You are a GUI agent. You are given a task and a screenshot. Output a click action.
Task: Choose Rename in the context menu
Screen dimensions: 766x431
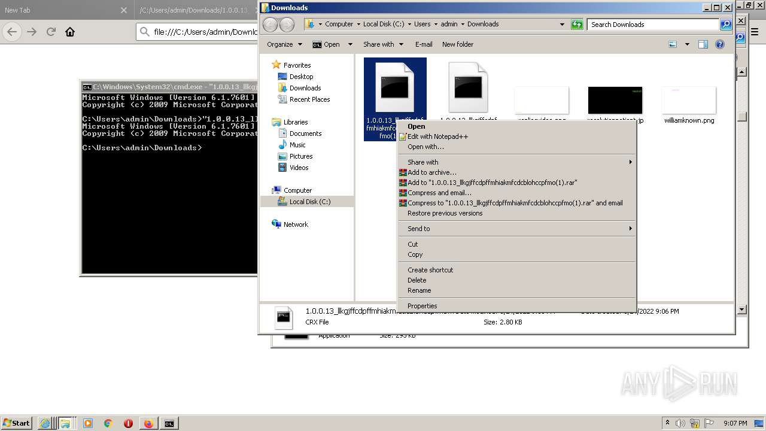point(516,290)
